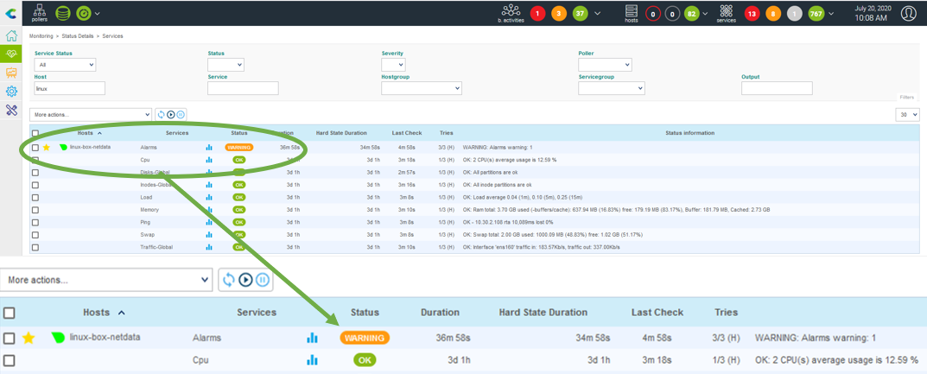
Task: Open the Reporting sidebar section
Action: point(11,73)
